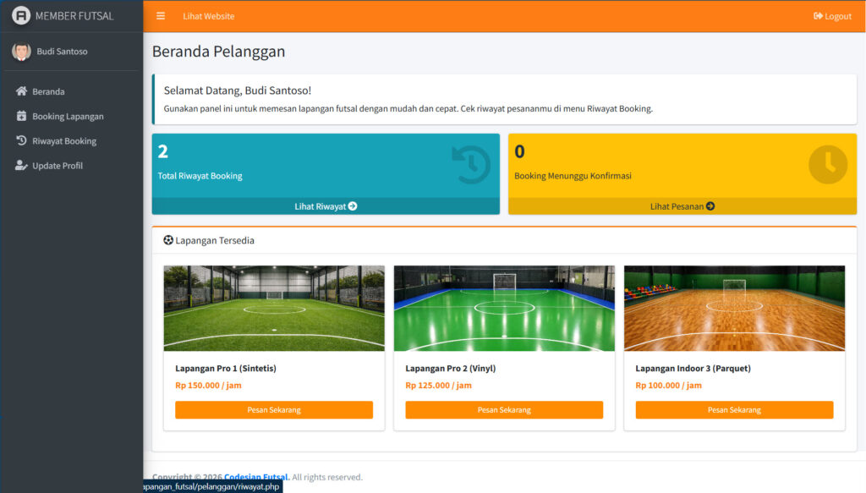Click the home icon beside Beranda
The image size is (866, 493).
tap(22, 91)
